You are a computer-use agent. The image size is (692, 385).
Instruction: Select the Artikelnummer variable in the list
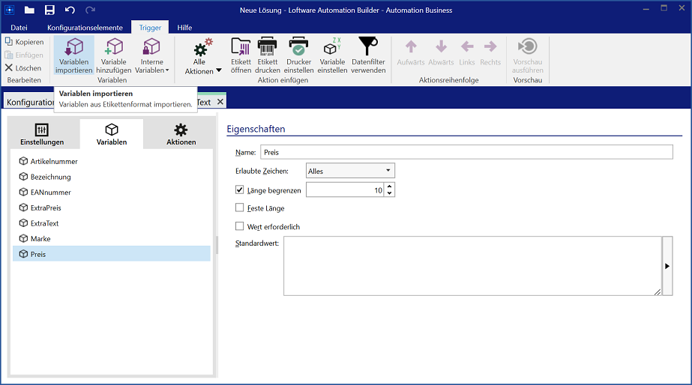tap(54, 161)
